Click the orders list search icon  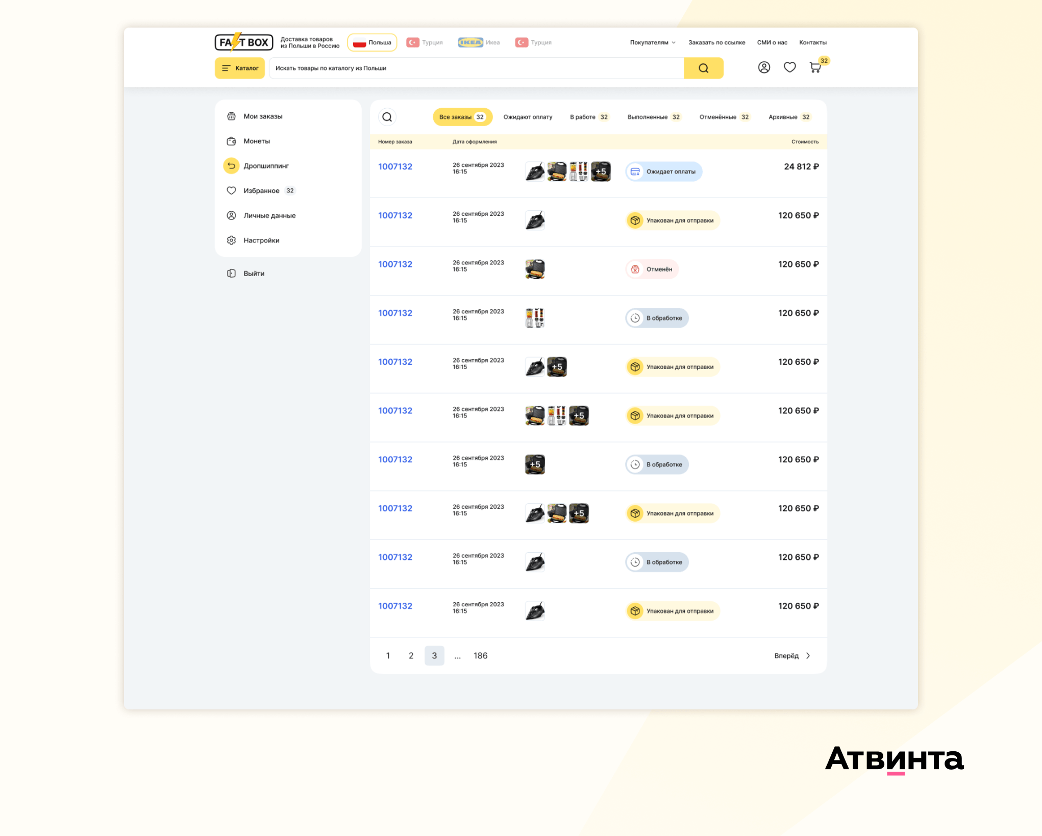(x=387, y=117)
